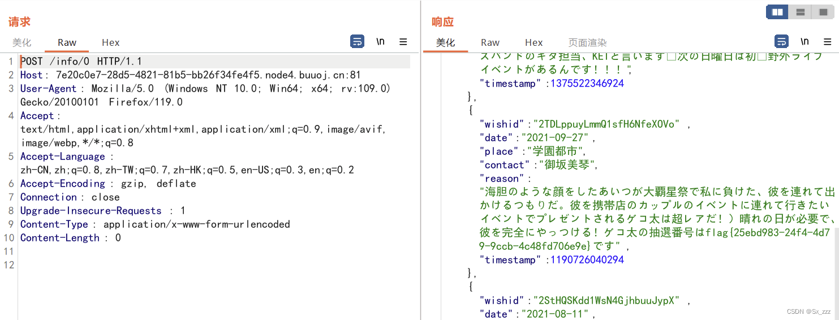Image resolution: width=839 pixels, height=320 pixels.
Task: Toggle the \n non-printable characters button in request panel
Action: [x=381, y=41]
